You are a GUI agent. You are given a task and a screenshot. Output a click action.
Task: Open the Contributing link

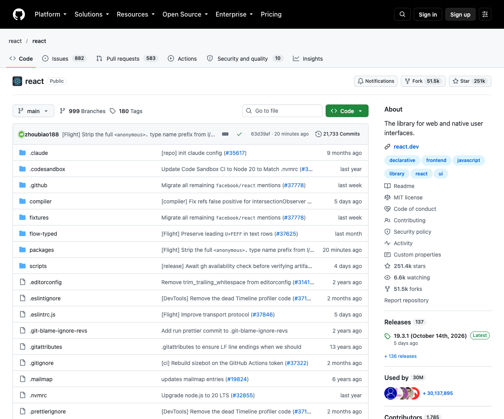pos(405,220)
